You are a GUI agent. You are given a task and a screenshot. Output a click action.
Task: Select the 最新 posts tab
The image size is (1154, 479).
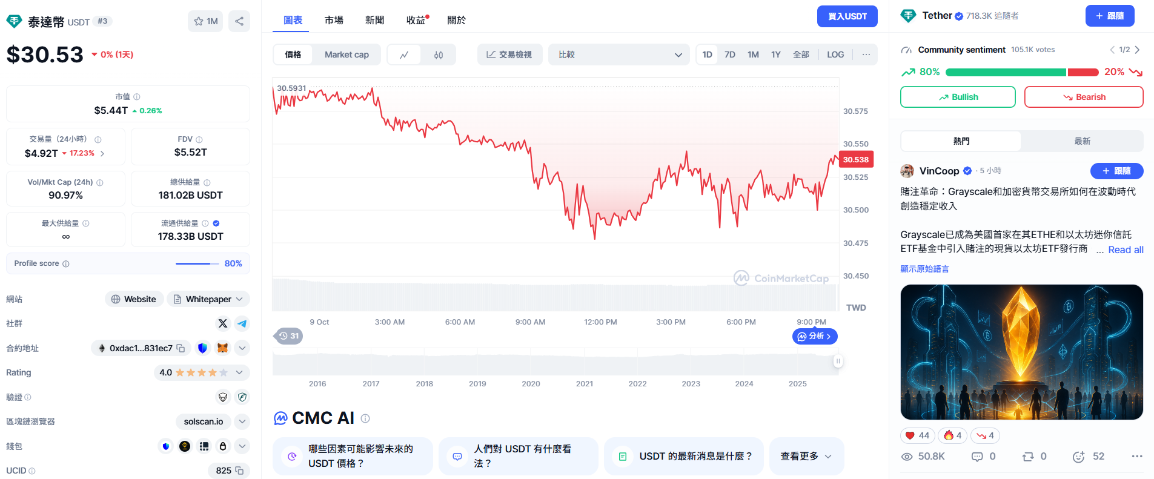pos(1082,141)
